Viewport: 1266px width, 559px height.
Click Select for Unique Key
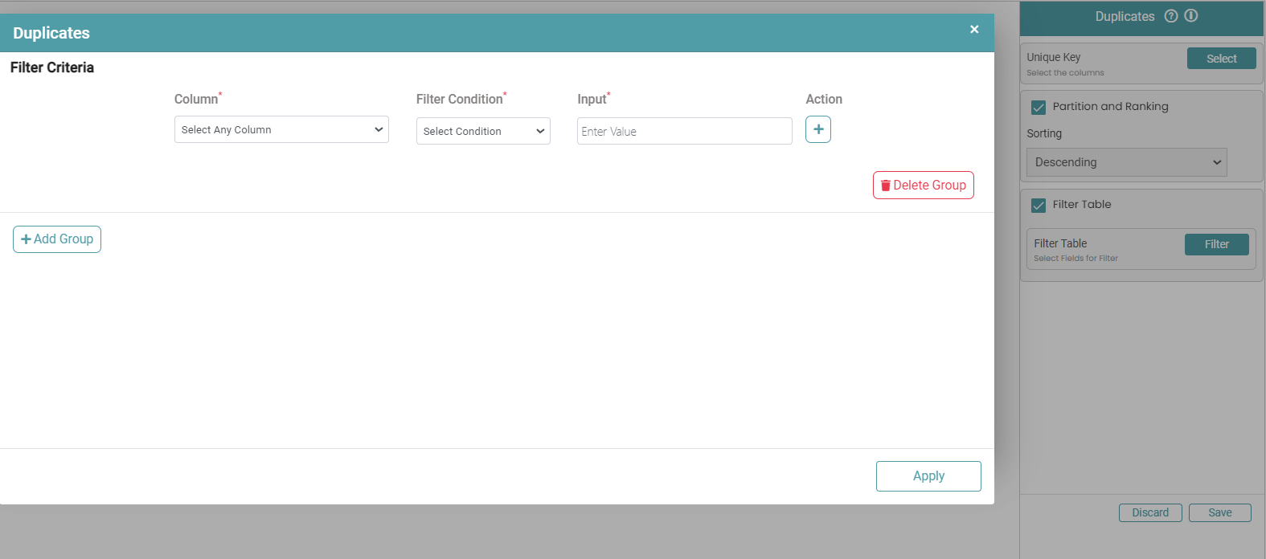pos(1221,59)
